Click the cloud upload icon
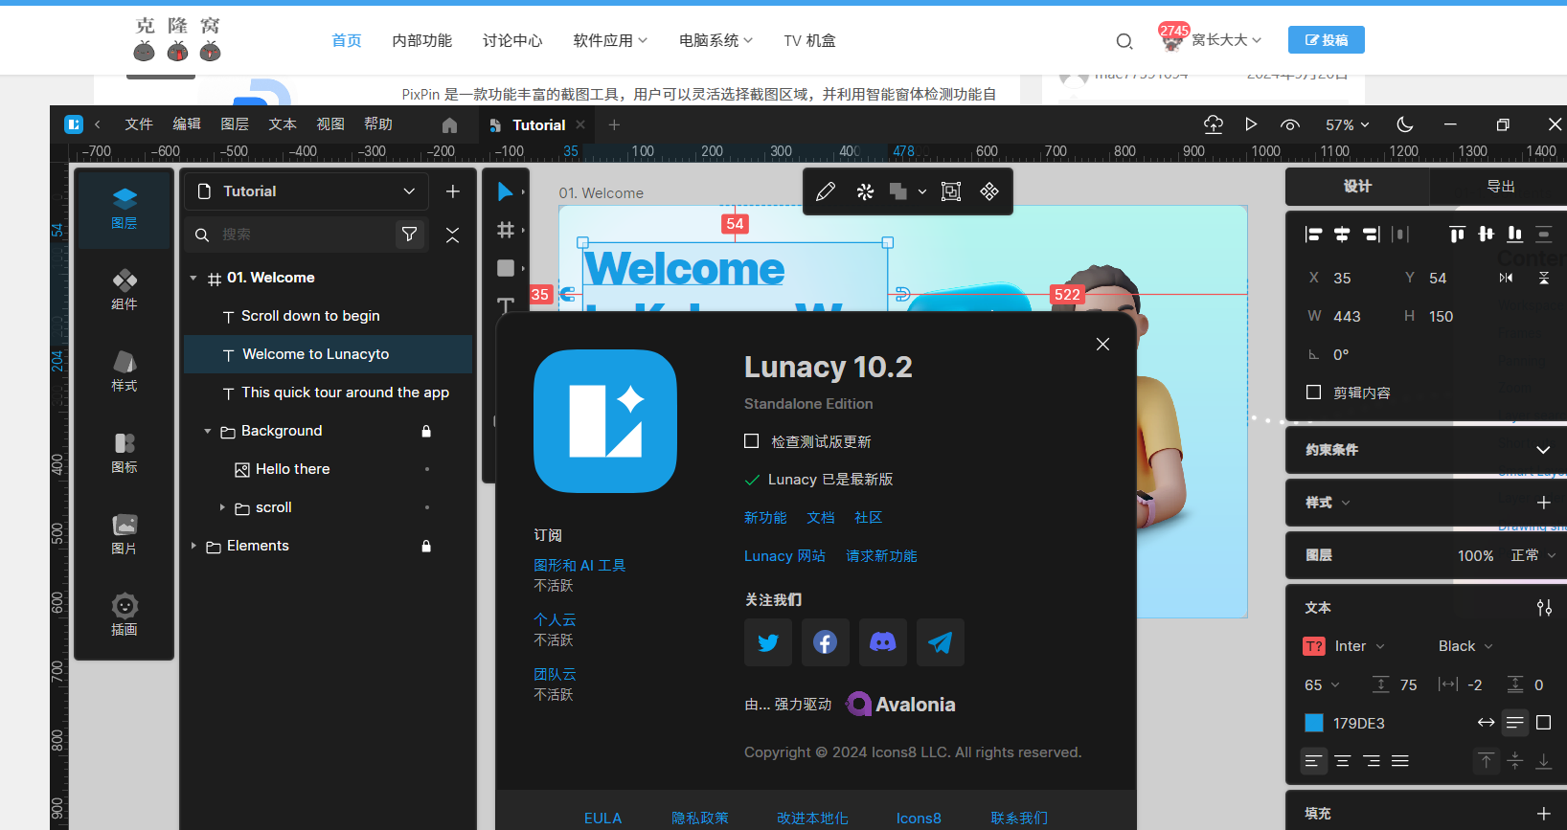Screen dimensions: 1567x830 (x=1214, y=124)
